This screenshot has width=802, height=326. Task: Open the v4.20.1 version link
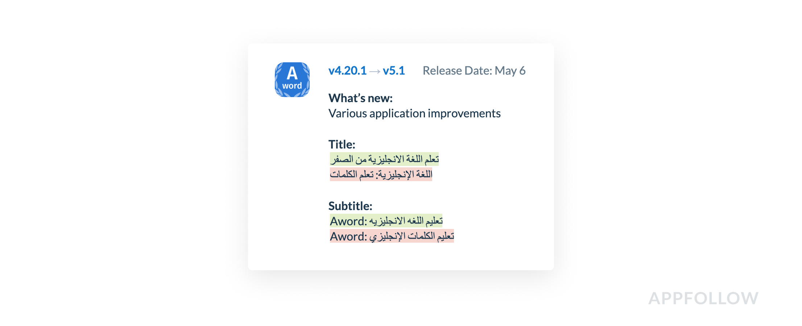[347, 71]
